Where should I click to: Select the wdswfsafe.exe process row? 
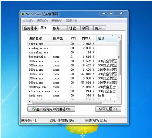click(72, 91)
